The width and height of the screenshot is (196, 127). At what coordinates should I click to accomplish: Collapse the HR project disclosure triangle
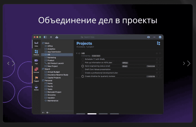pos(76,53)
